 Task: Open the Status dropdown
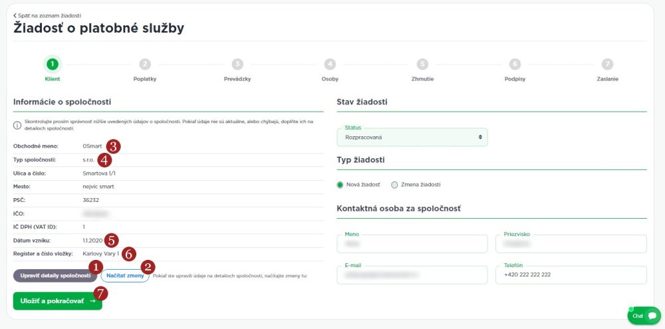tap(412, 137)
